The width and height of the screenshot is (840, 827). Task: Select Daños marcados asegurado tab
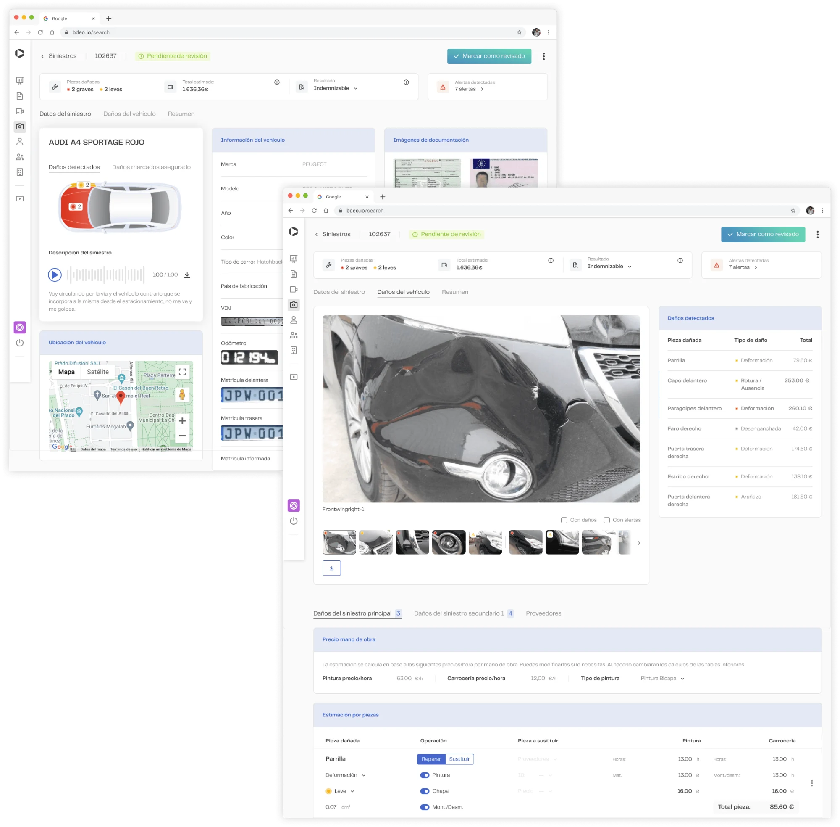pyautogui.click(x=151, y=167)
